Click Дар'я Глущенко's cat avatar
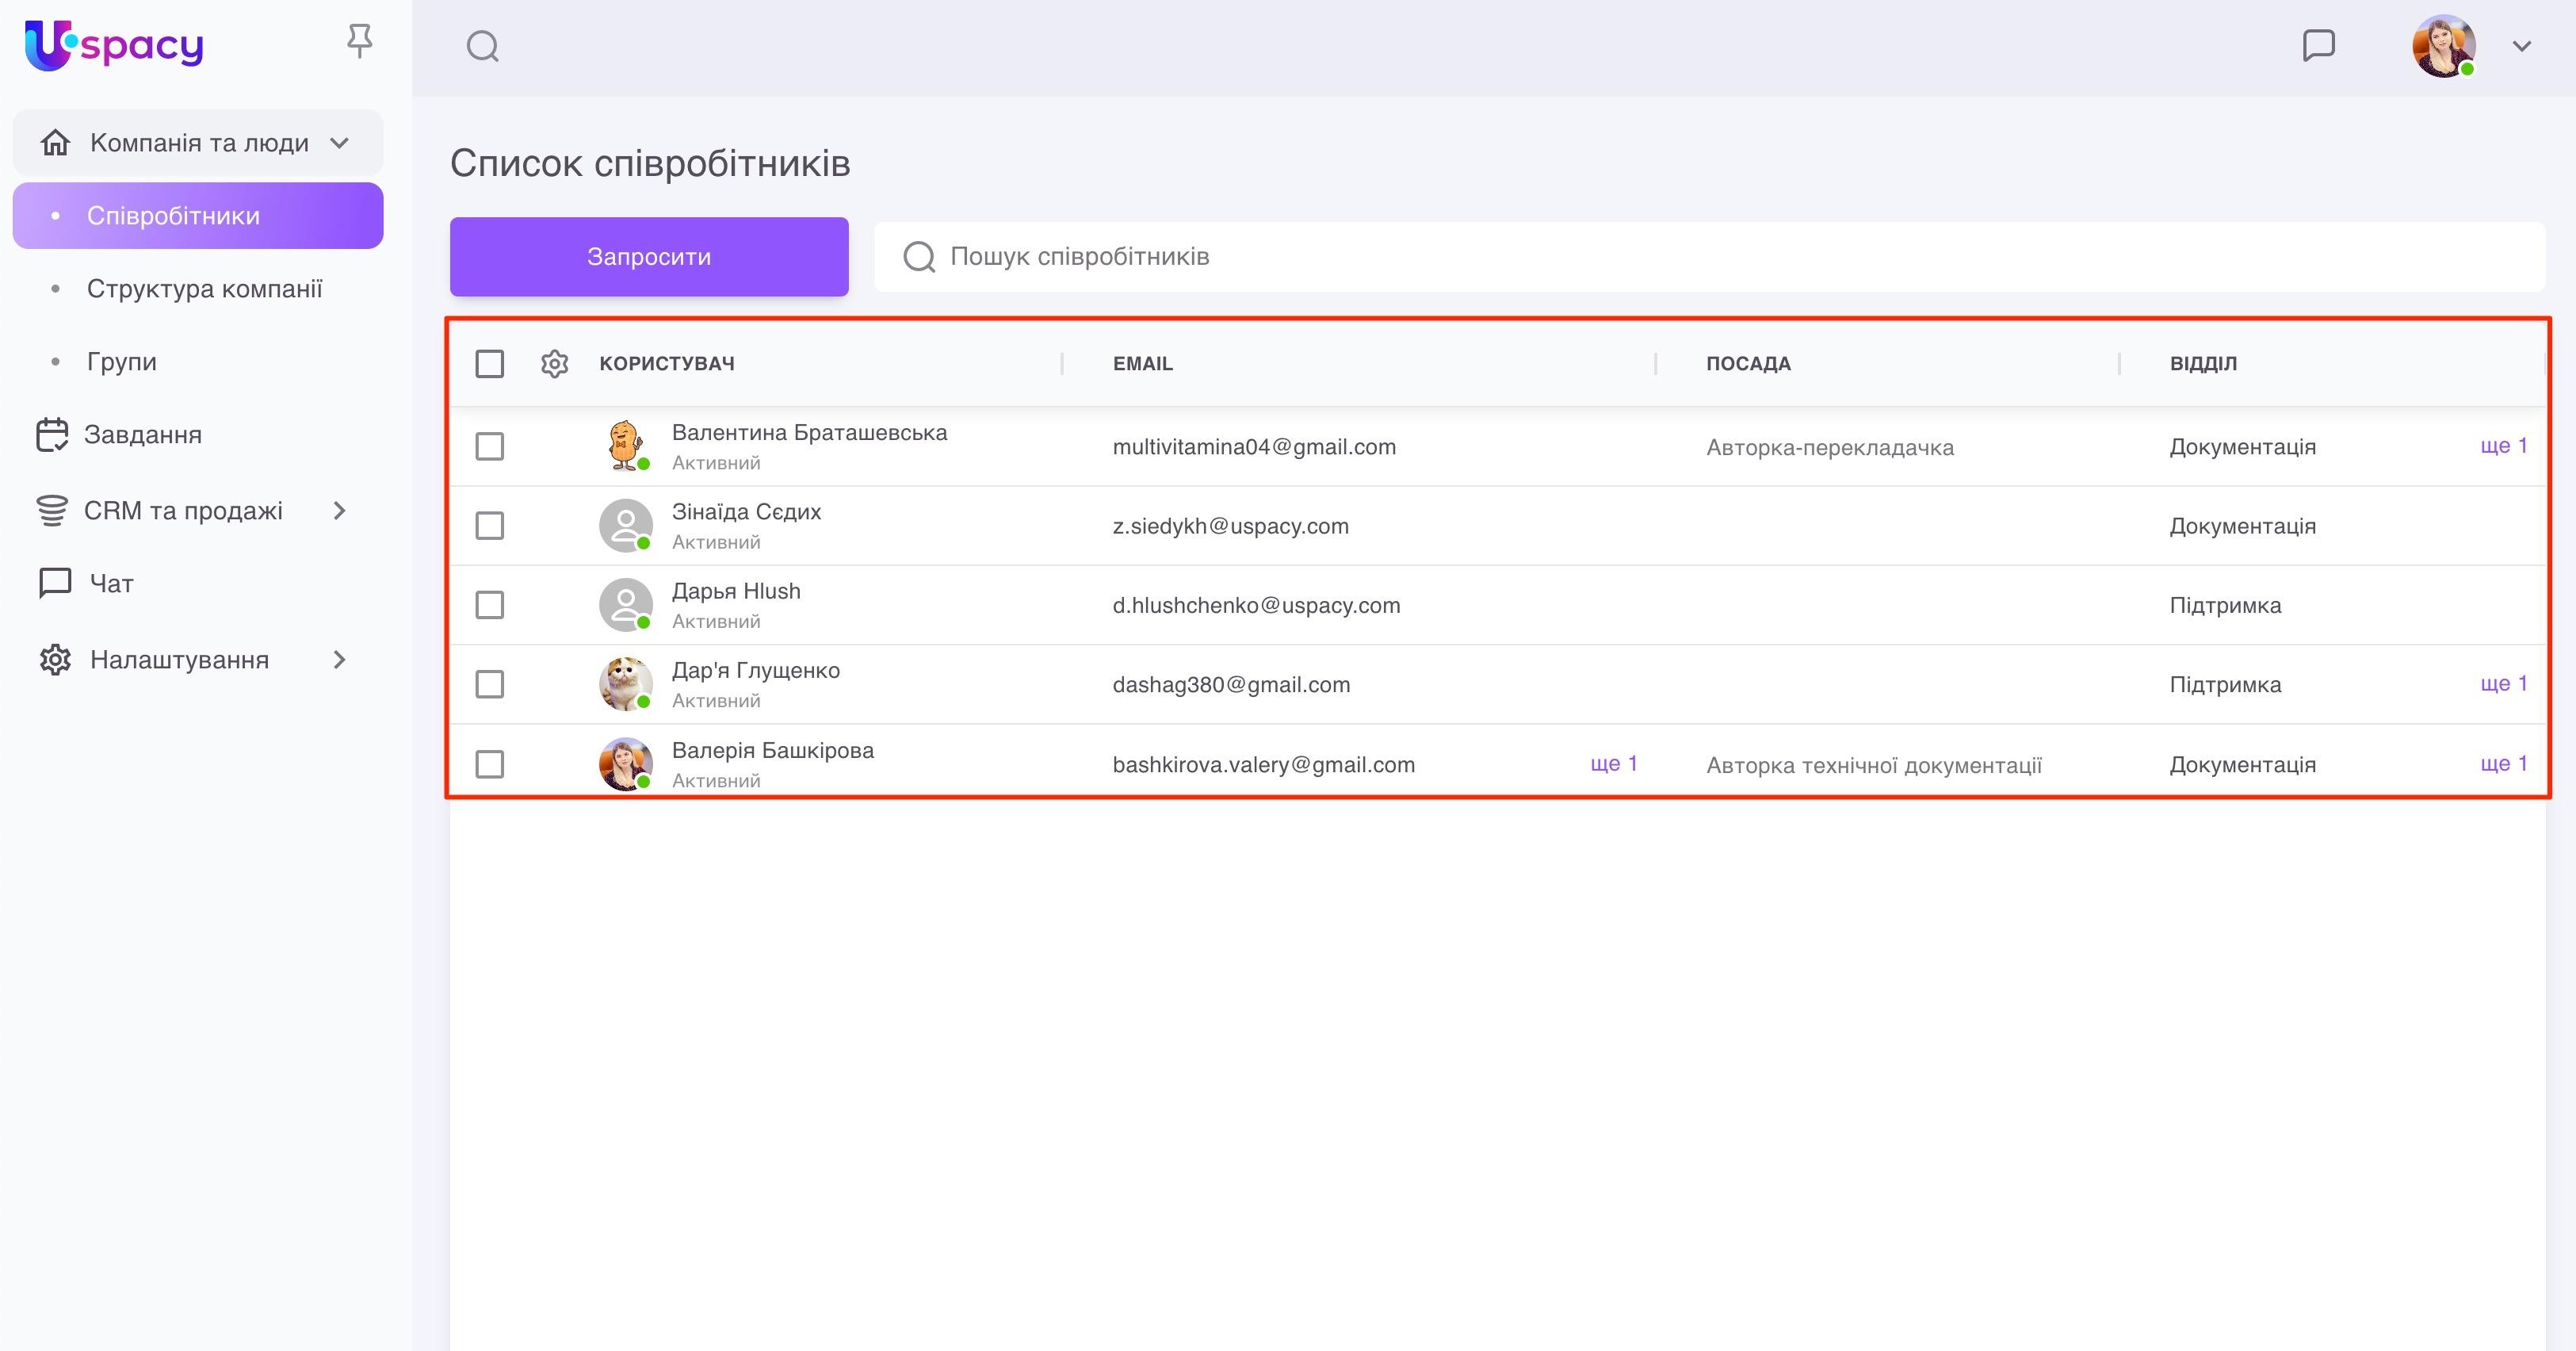 (625, 684)
